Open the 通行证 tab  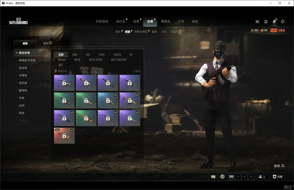(x=121, y=22)
